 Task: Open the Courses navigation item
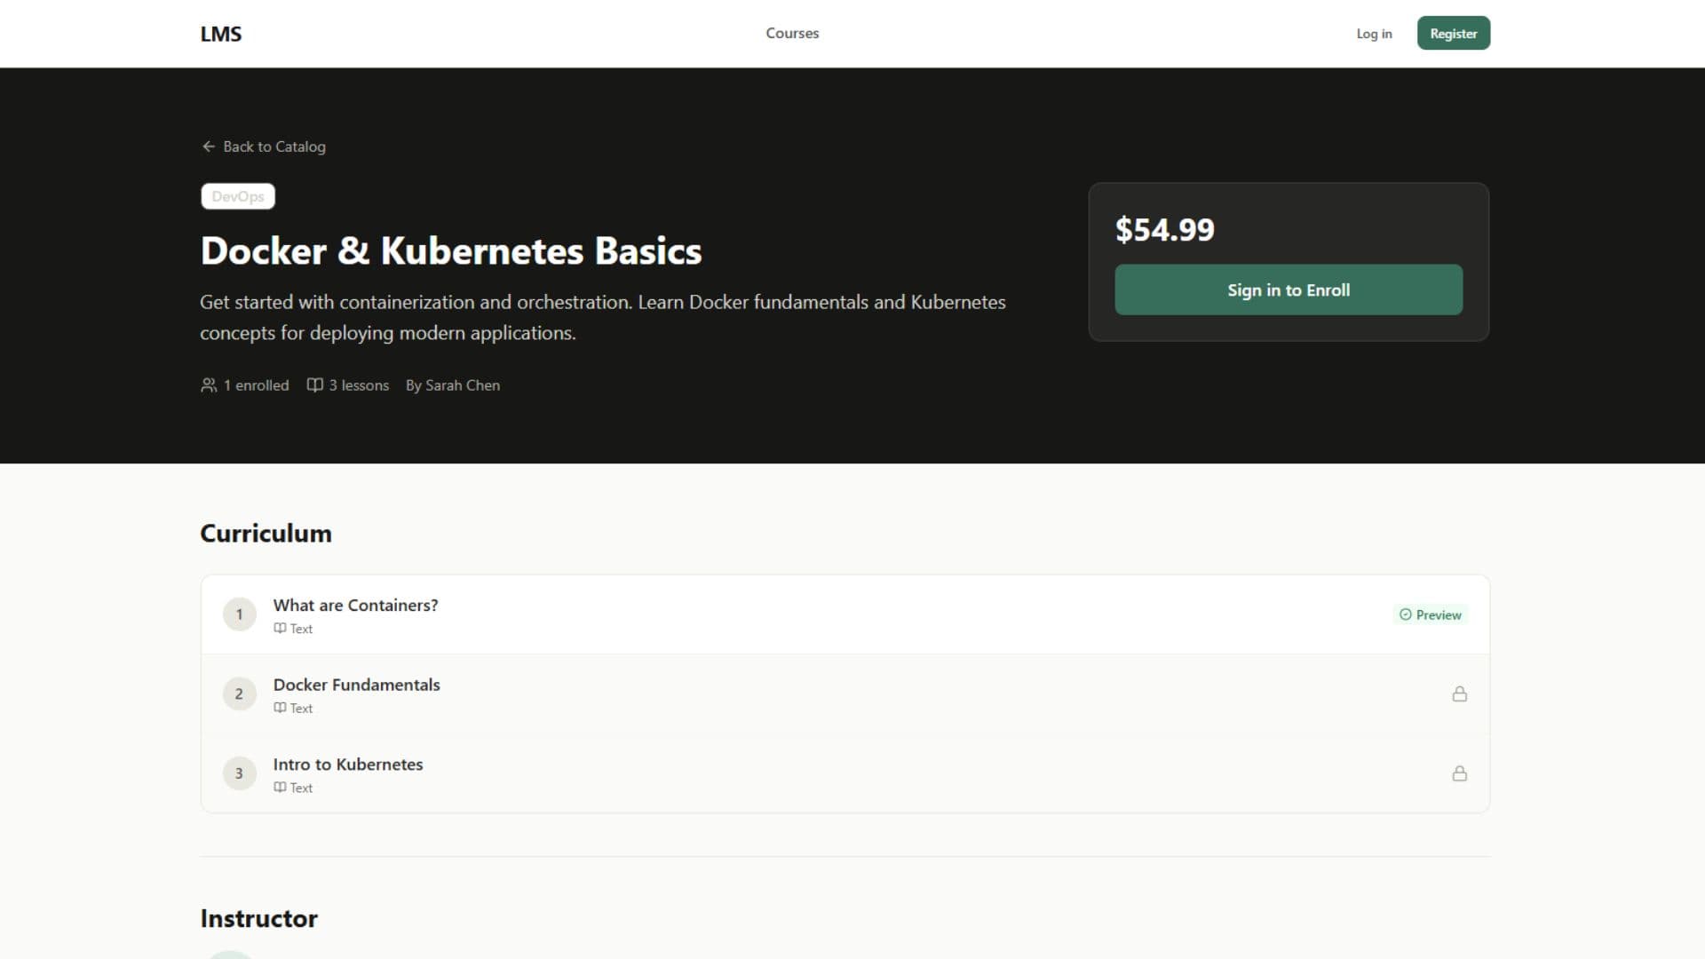[792, 33]
